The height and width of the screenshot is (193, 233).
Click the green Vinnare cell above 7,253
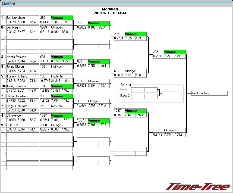175,52
